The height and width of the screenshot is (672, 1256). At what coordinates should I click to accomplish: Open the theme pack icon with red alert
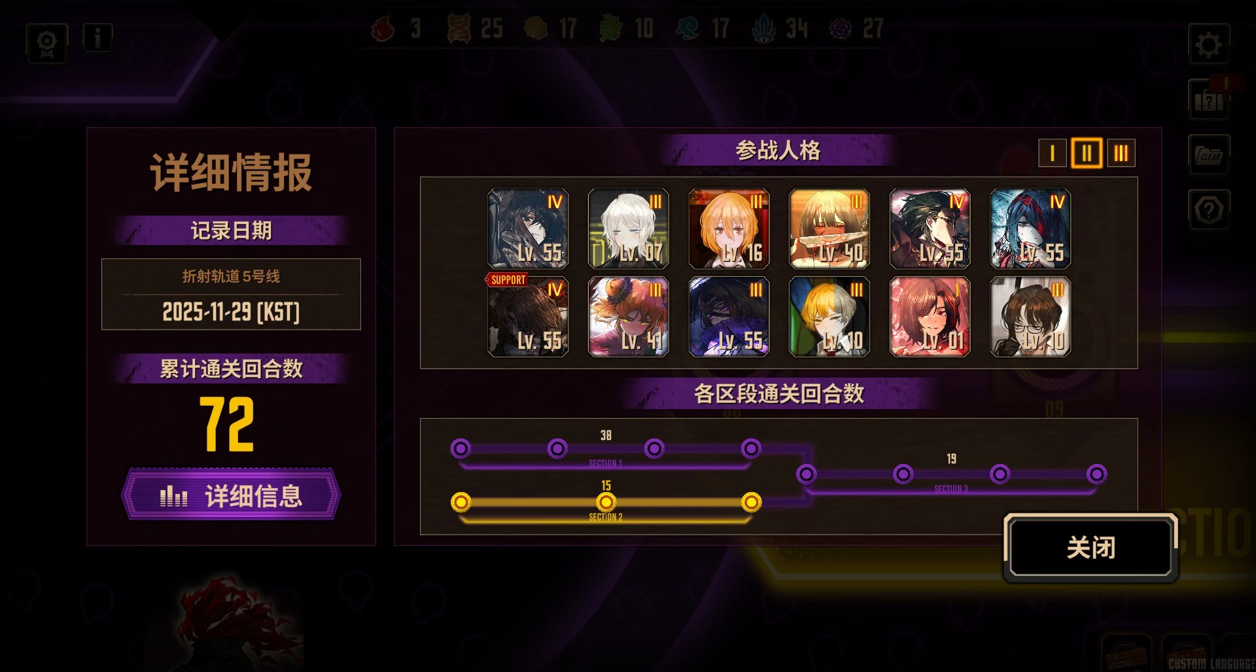[x=1208, y=99]
